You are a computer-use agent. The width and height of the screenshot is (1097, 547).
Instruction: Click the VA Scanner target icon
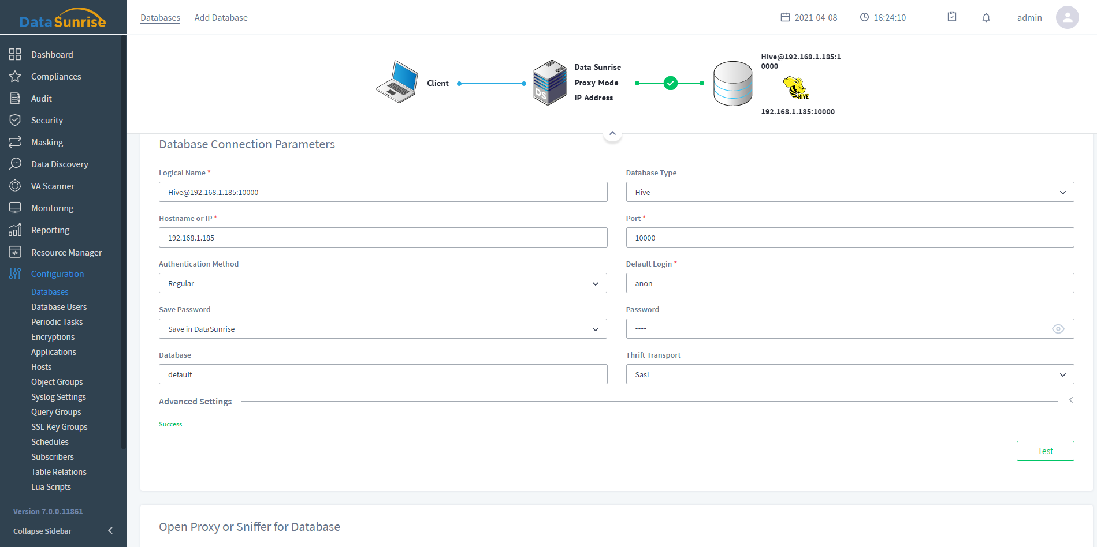tap(15, 186)
